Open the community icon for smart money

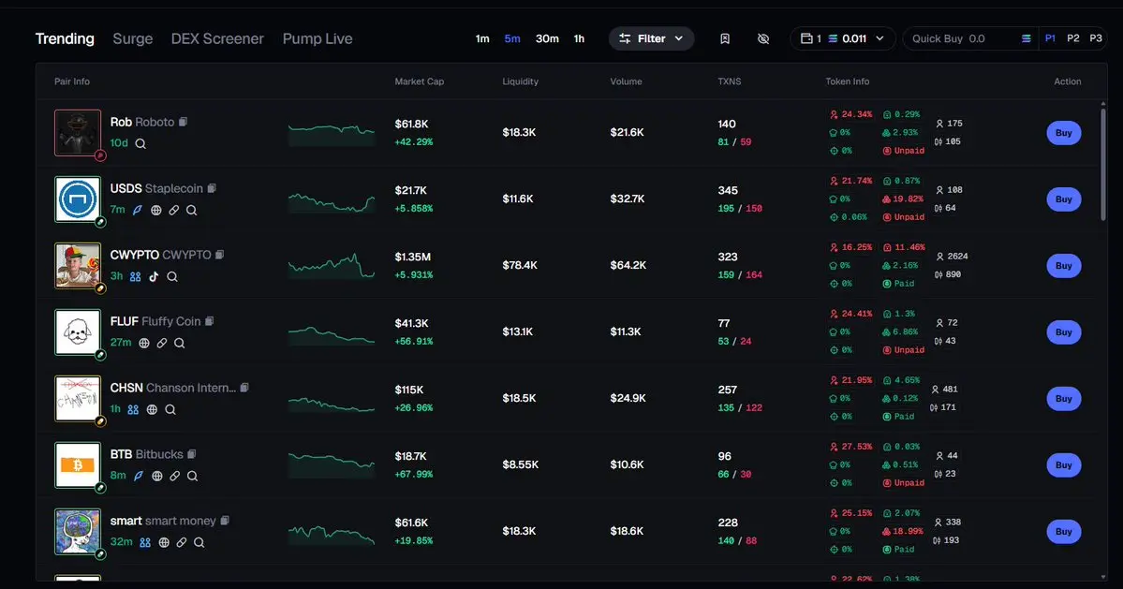[x=145, y=542]
